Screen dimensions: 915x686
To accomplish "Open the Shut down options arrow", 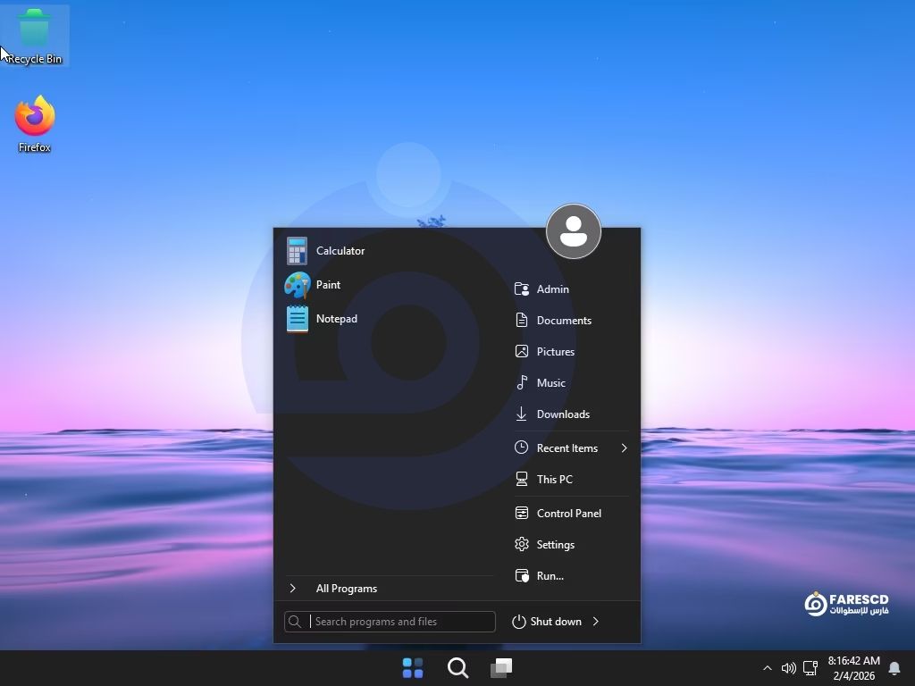I will coord(596,622).
